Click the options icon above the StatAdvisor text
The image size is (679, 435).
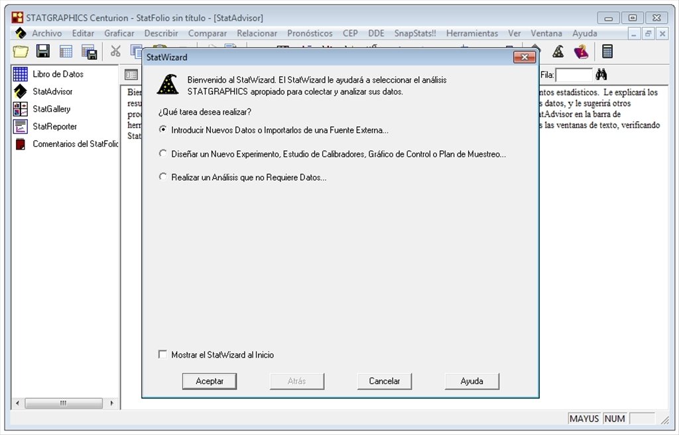tap(131, 75)
